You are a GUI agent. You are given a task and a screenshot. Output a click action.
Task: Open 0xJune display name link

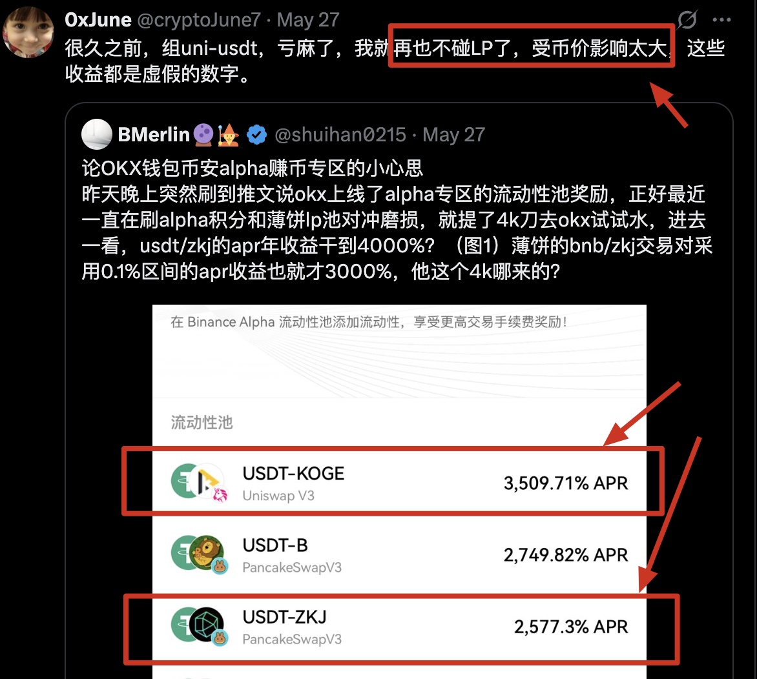click(x=98, y=20)
